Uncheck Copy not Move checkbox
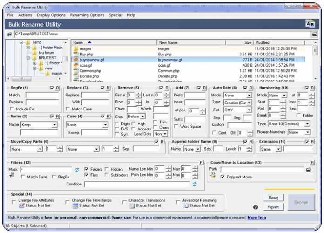Screen dimensions: 324x233 (223, 177)
